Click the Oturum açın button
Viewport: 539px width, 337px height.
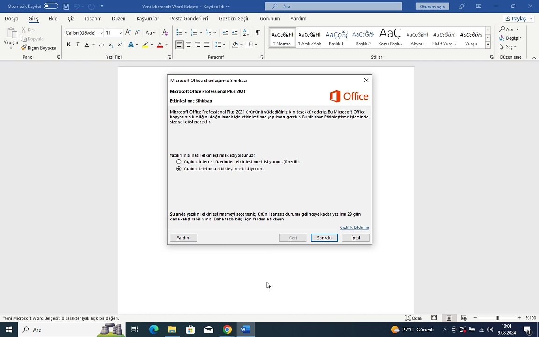point(432,7)
